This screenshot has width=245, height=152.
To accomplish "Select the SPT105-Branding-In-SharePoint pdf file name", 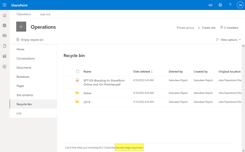I will [x=104, y=82].
